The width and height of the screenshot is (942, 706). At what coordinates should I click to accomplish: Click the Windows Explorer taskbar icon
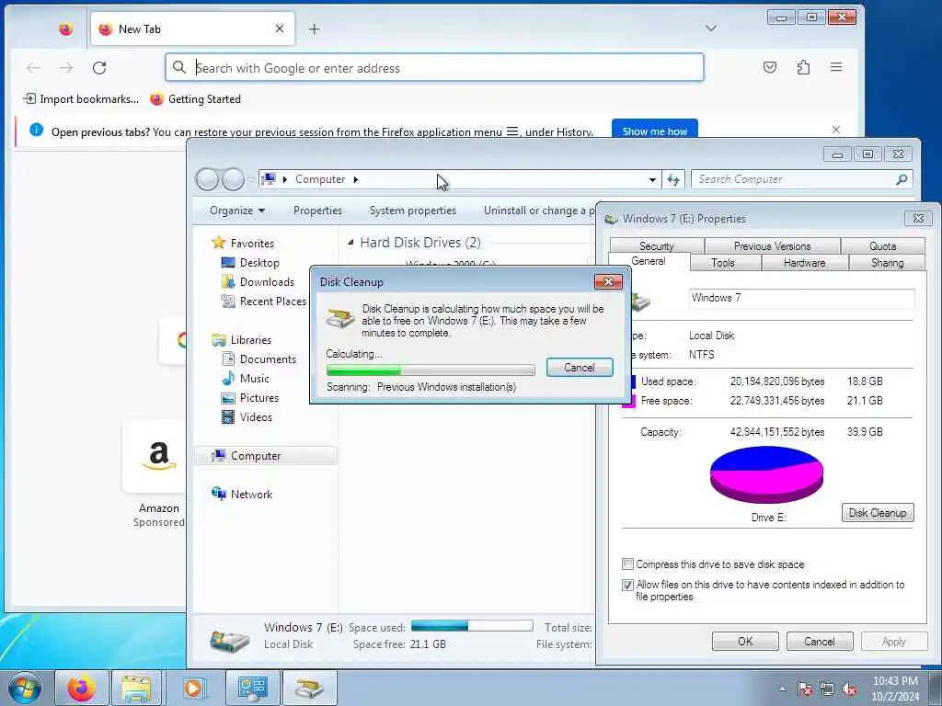137,688
